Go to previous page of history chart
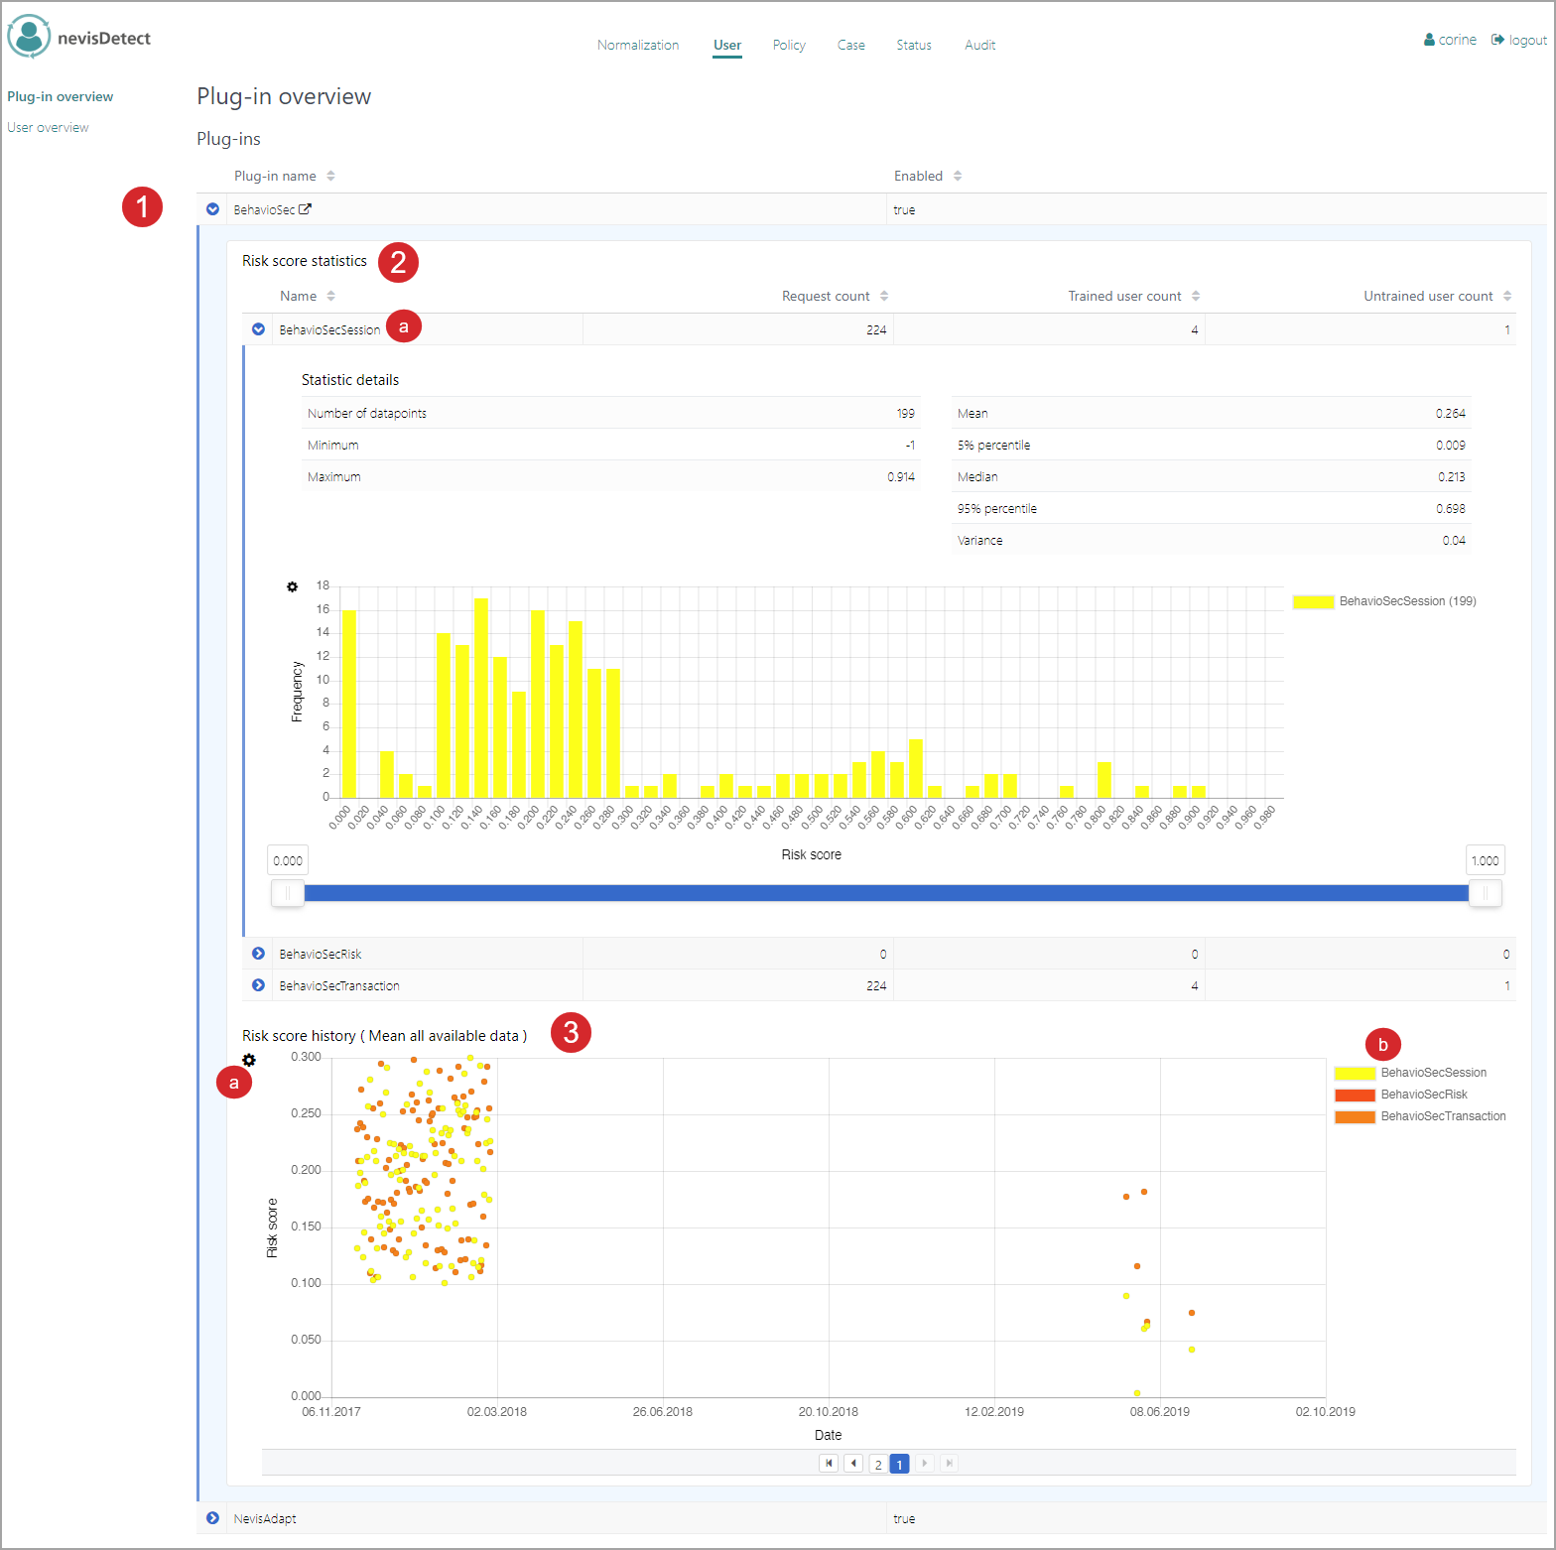 point(853,1464)
